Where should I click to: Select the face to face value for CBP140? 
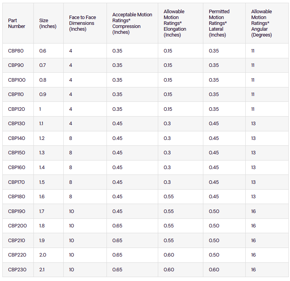pyautogui.click(x=71, y=138)
